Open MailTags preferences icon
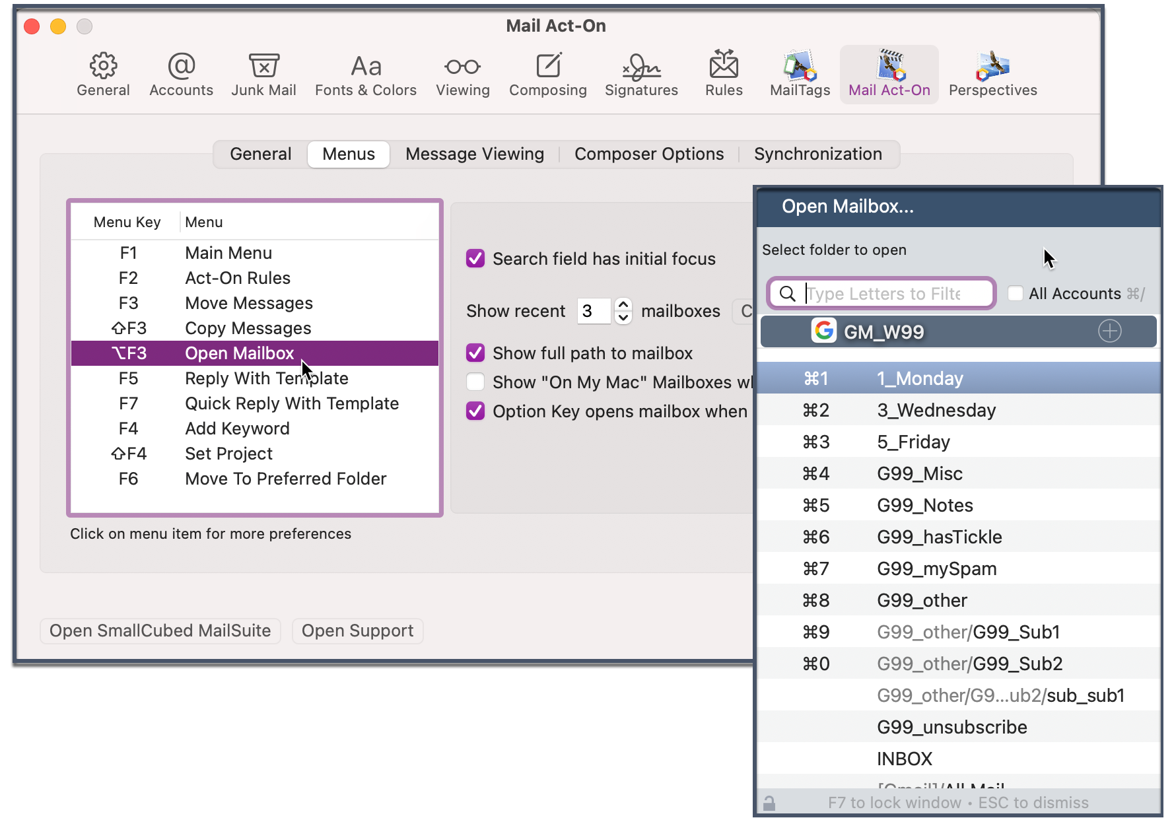1174x824 pixels. (x=800, y=66)
